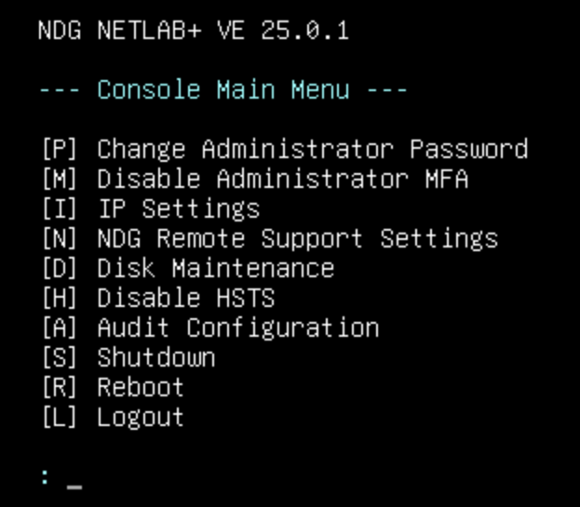Click the Console Main Menu heading
The width and height of the screenshot is (580, 507).
click(x=223, y=90)
